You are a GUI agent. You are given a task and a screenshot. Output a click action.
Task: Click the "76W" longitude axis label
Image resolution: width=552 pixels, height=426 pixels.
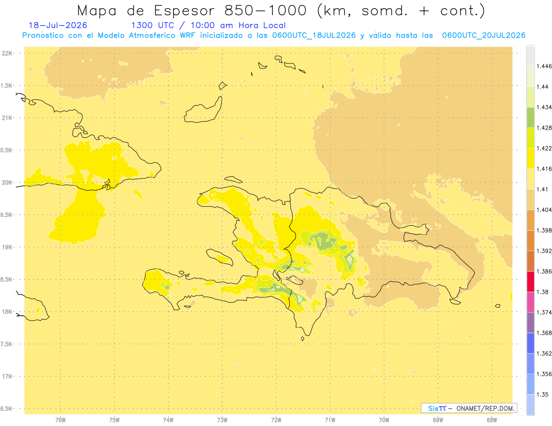[x=60, y=420]
